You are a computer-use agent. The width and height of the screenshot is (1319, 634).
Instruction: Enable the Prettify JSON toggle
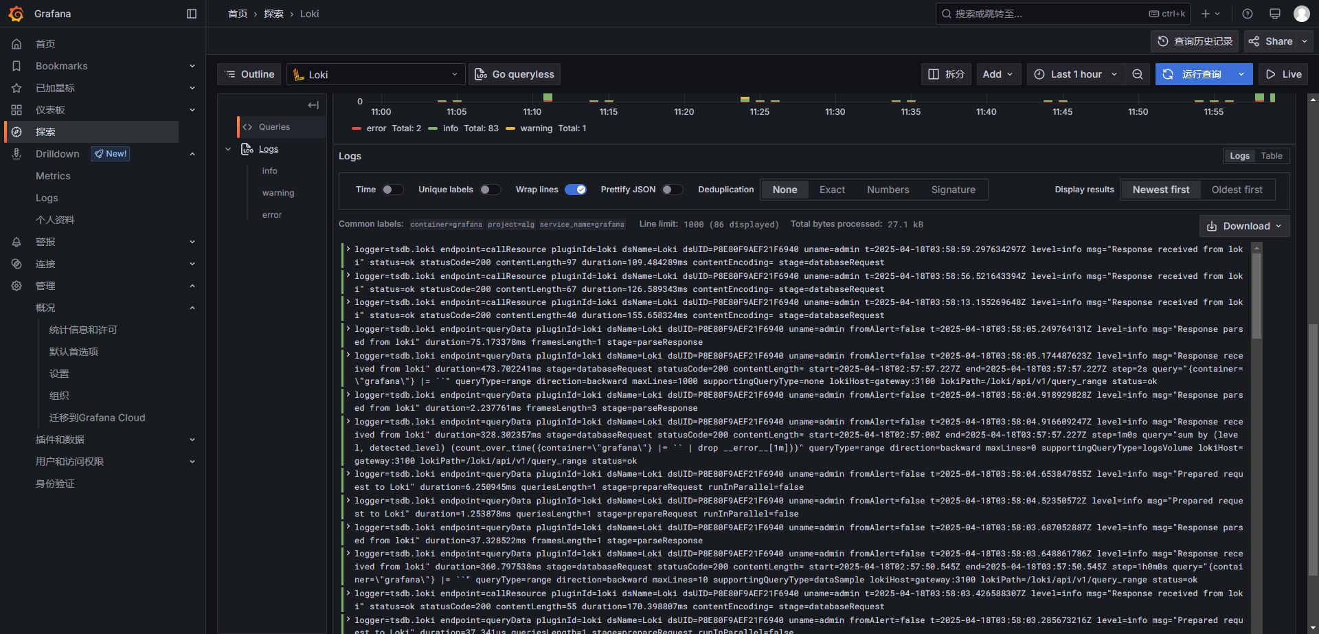tap(672, 190)
